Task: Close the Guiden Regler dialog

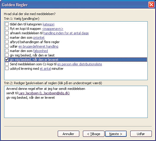Action: (151, 5)
